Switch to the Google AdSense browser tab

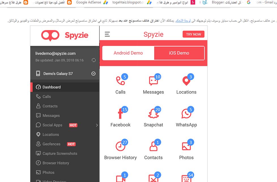click(88, 2)
